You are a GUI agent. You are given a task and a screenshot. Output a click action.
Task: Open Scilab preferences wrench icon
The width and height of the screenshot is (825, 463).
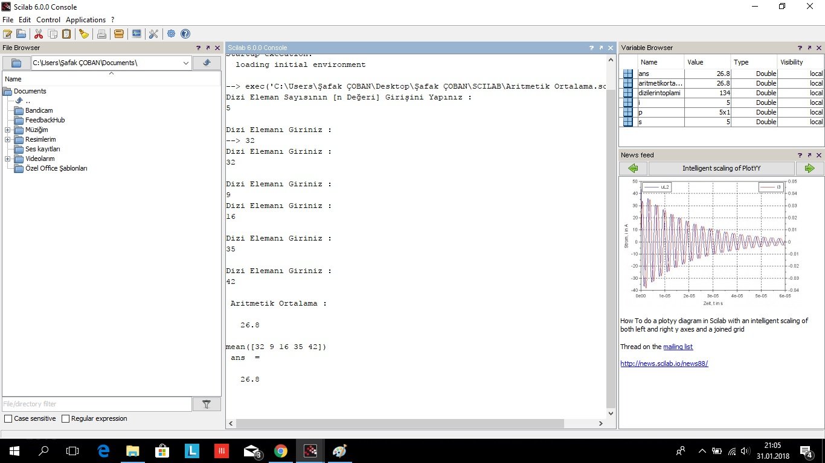click(153, 34)
